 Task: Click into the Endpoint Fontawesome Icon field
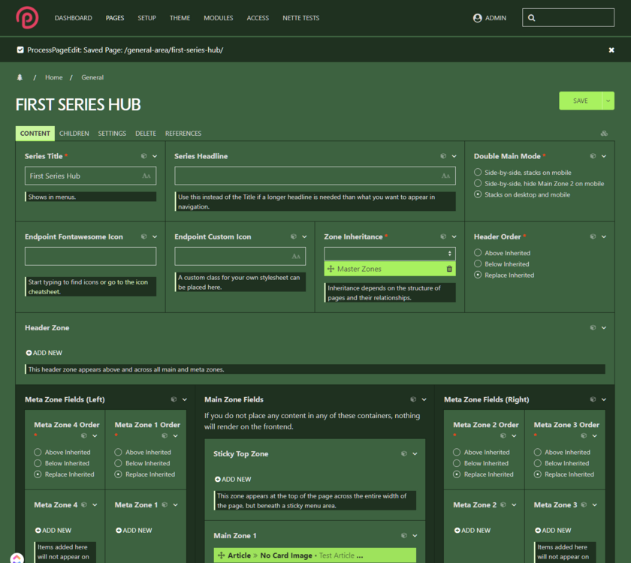[90, 257]
